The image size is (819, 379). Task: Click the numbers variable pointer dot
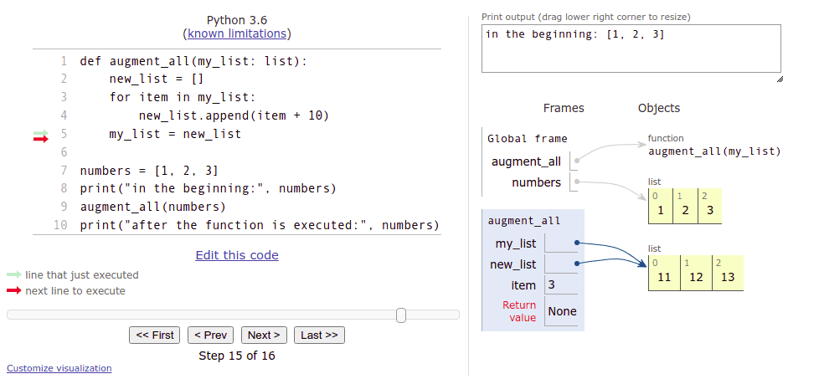(x=577, y=182)
